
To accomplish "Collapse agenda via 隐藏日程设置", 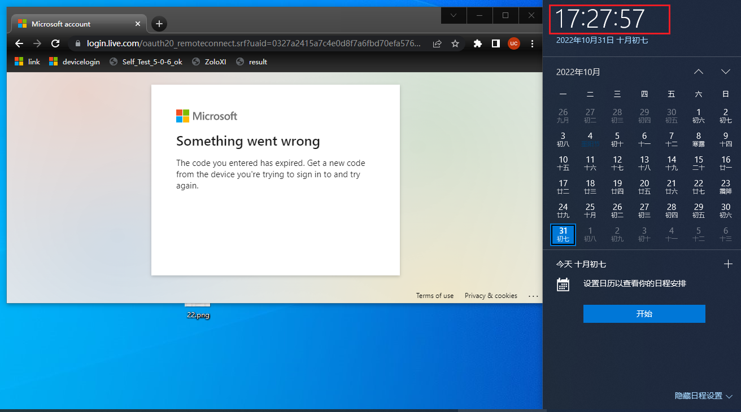I will tap(704, 396).
